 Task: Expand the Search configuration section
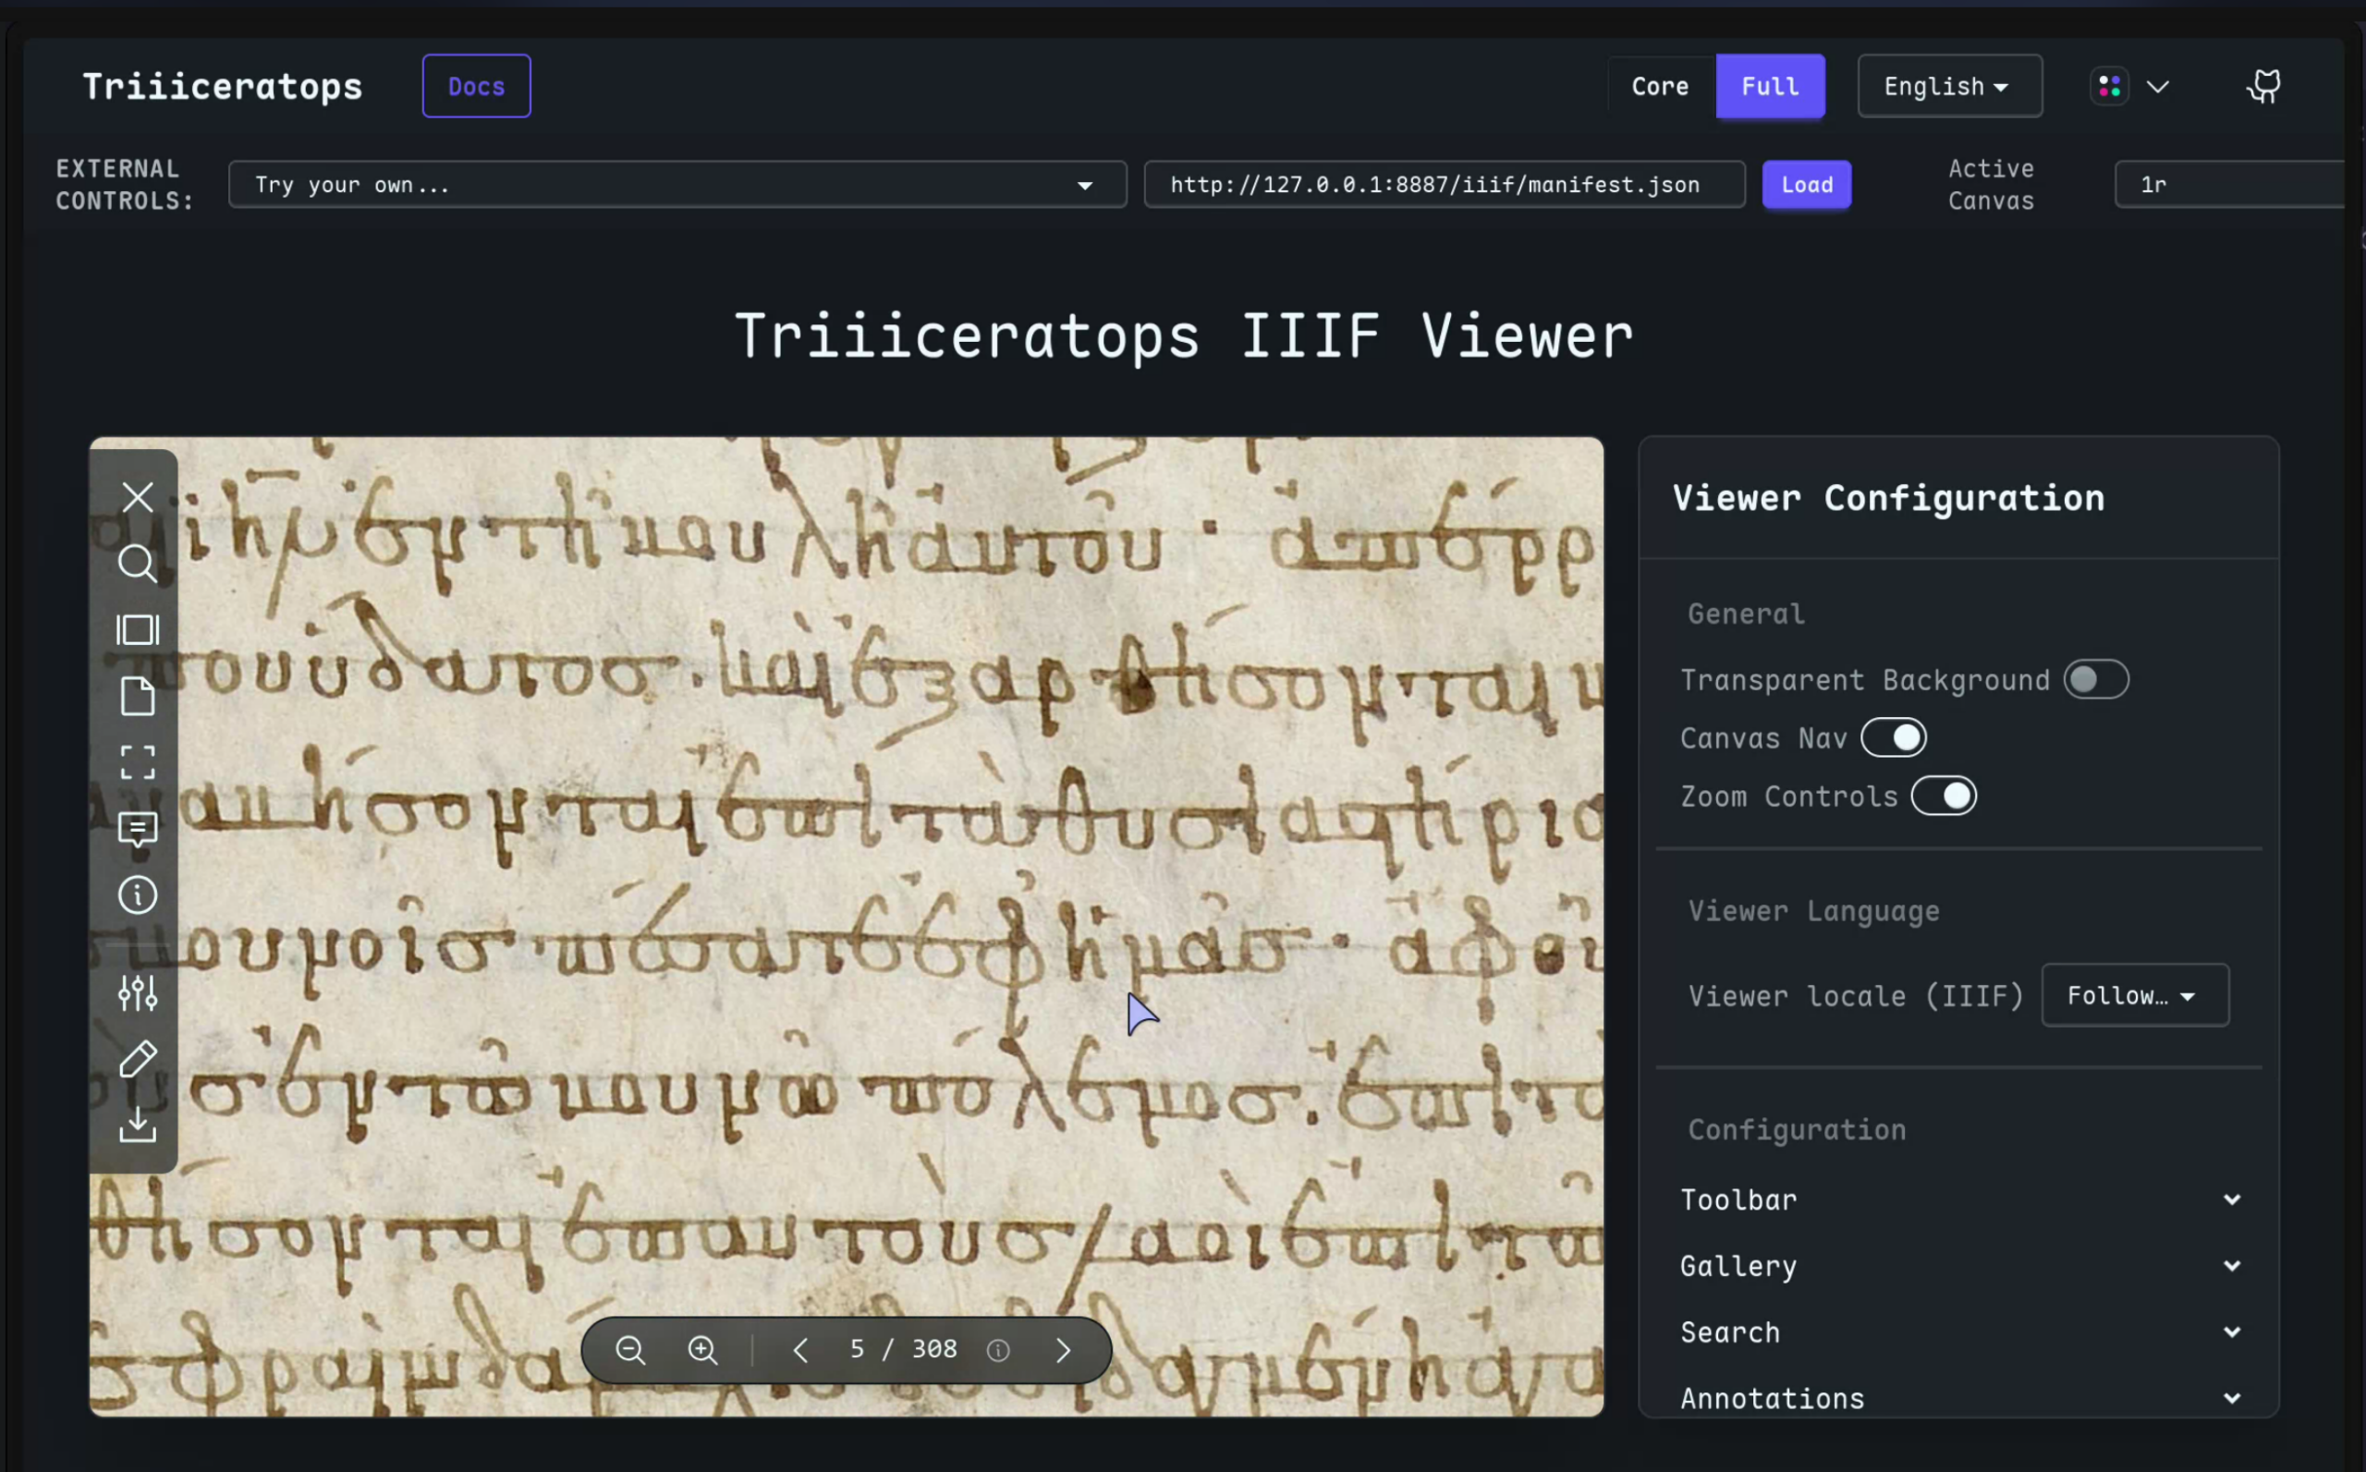coord(1959,1332)
